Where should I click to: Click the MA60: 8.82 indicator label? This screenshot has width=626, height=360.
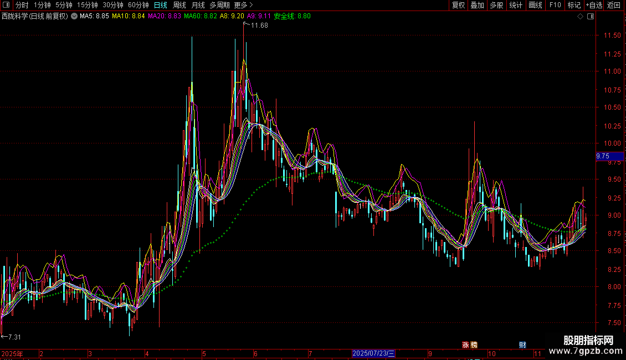point(201,16)
